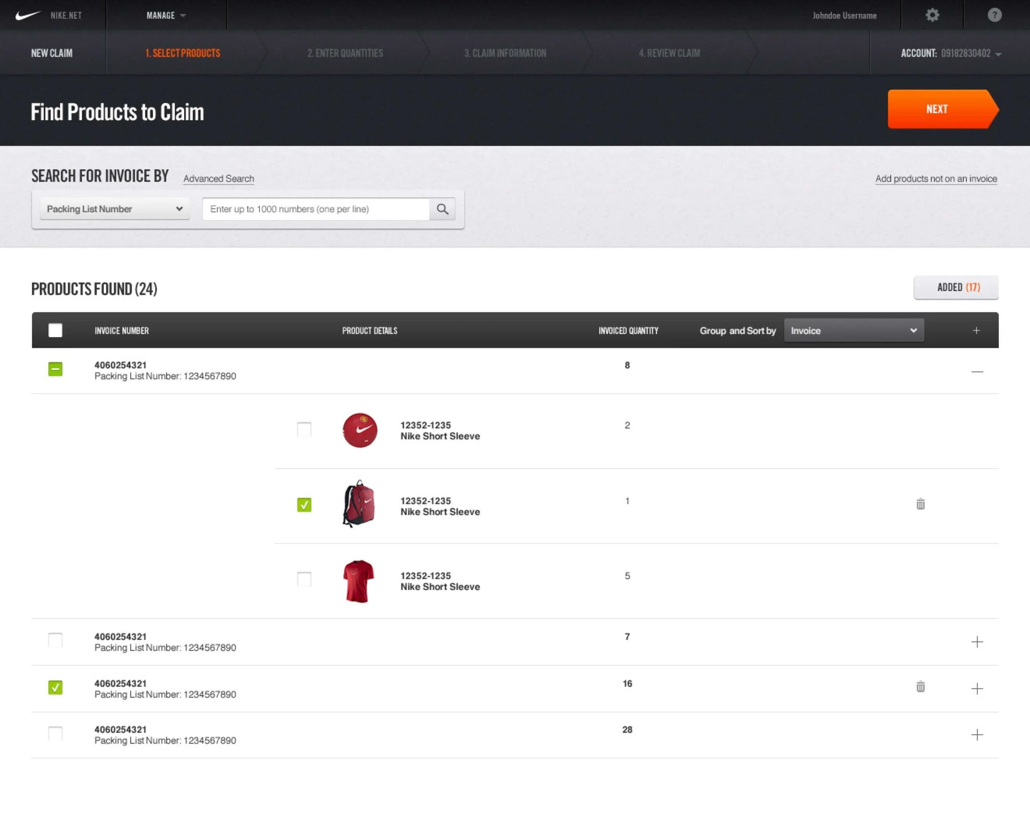Open the Manage menu
Viewport: 1030px width, 824px height.
[x=165, y=15]
